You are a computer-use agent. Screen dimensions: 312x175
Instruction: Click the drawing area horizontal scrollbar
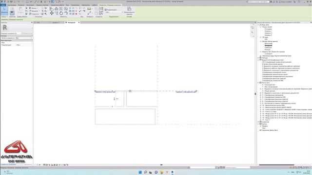click(x=161, y=165)
